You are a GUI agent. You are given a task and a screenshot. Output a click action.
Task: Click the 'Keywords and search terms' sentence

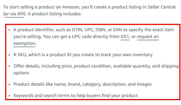(x=76, y=96)
